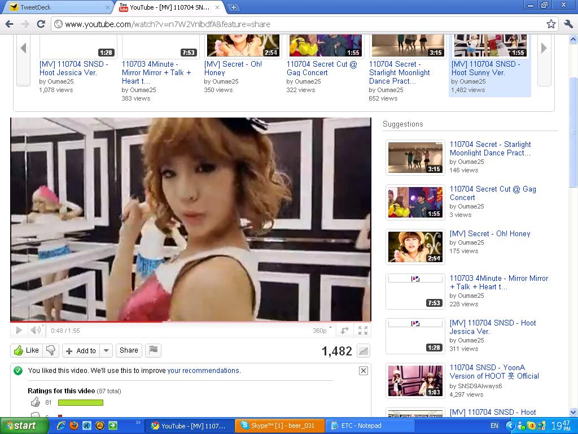Open the 'your recommendations' link
This screenshot has width=578, height=434.
click(203, 371)
